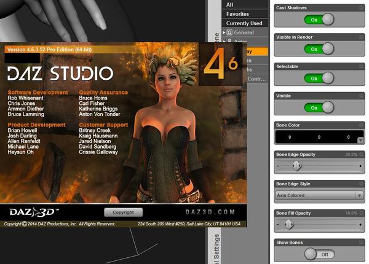Click the DAZ STUDIO title on splash

coord(60,73)
